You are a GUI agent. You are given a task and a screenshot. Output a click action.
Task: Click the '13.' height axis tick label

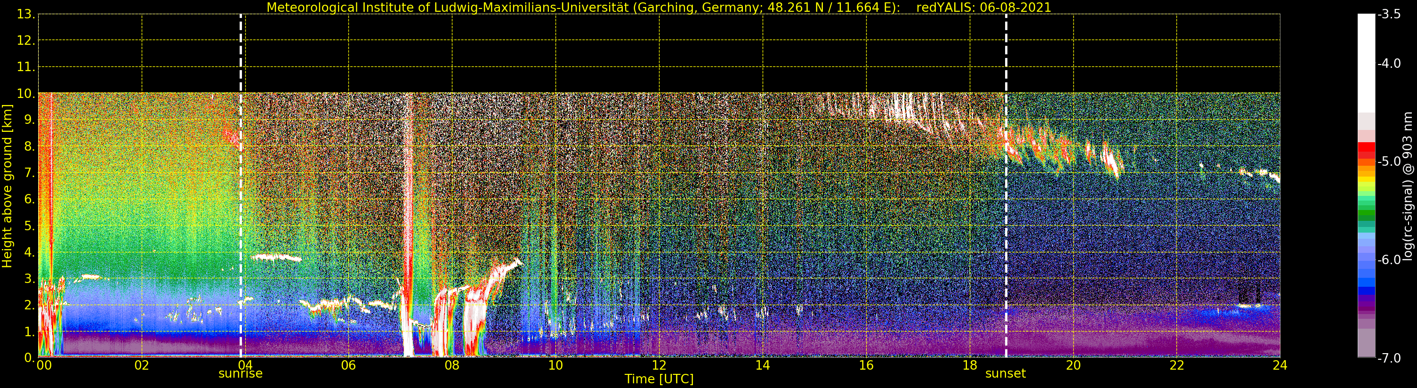[x=26, y=14]
